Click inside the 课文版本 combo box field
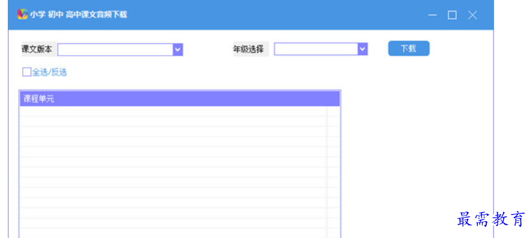Image resolution: width=530 pixels, height=238 pixels. click(x=115, y=50)
